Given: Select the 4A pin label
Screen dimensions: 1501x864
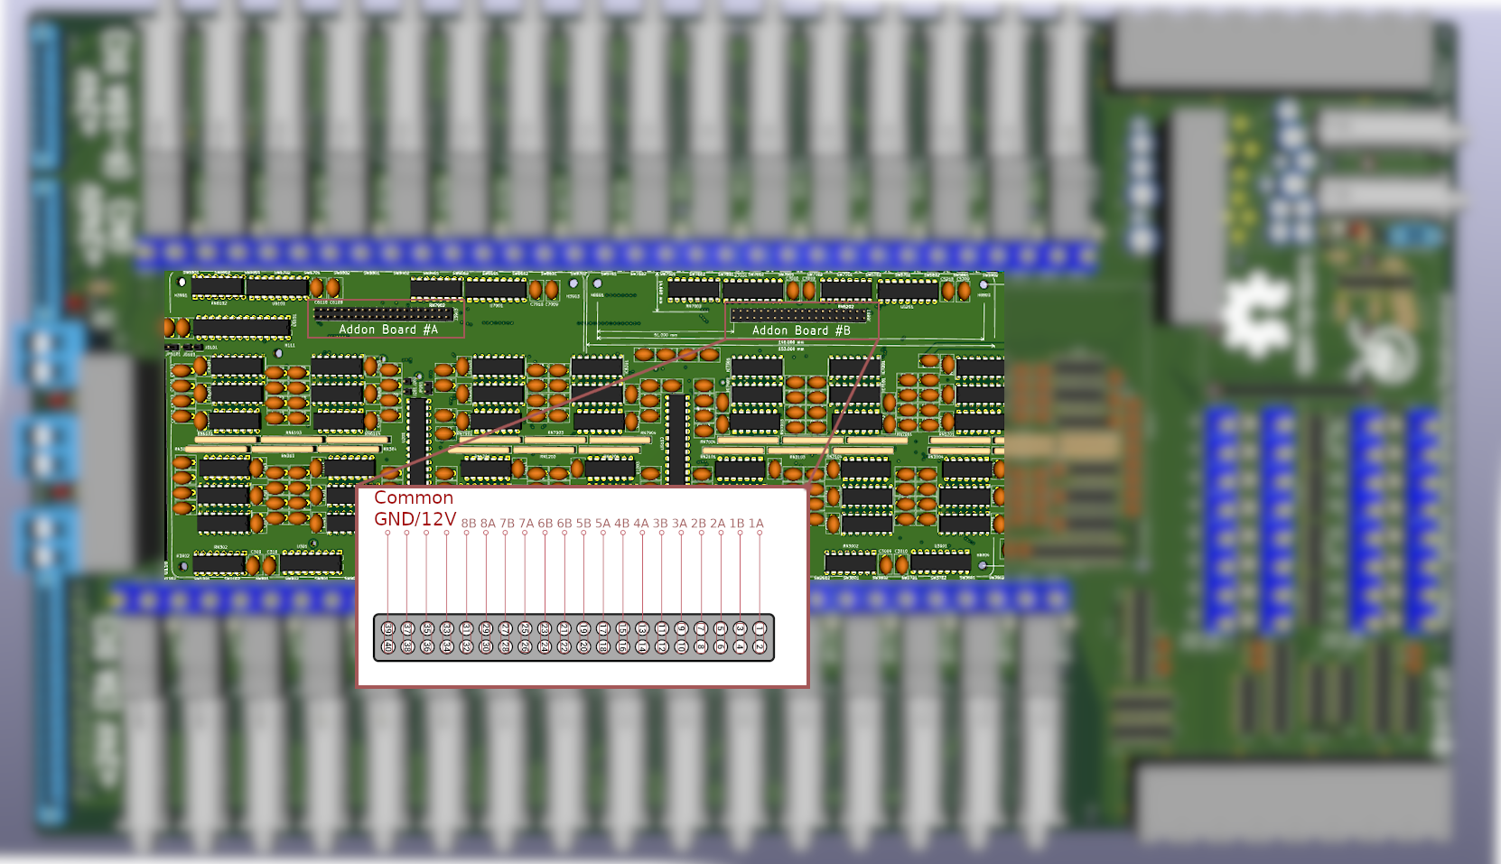Looking at the screenshot, I should point(641,524).
